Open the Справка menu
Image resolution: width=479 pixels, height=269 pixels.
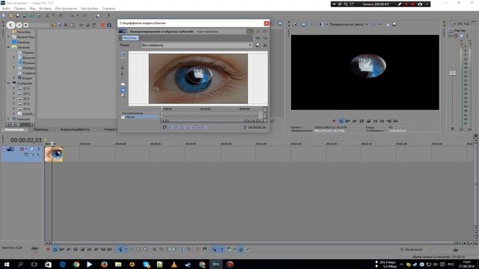click(x=109, y=8)
